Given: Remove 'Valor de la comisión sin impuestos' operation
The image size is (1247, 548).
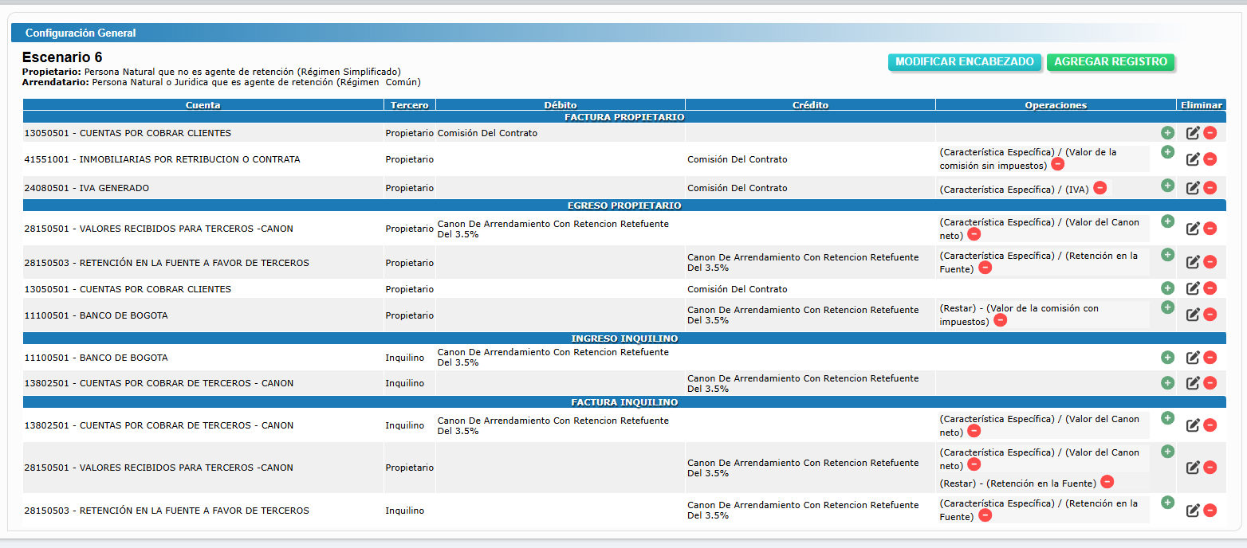Looking at the screenshot, I should pos(1057,165).
